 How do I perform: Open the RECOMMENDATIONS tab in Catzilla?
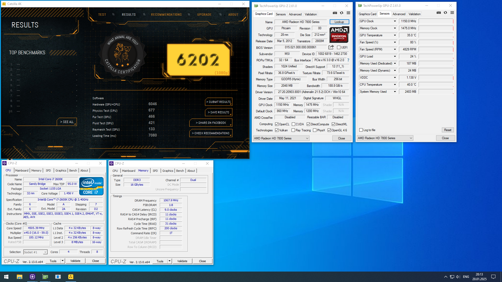pyautogui.click(x=166, y=15)
